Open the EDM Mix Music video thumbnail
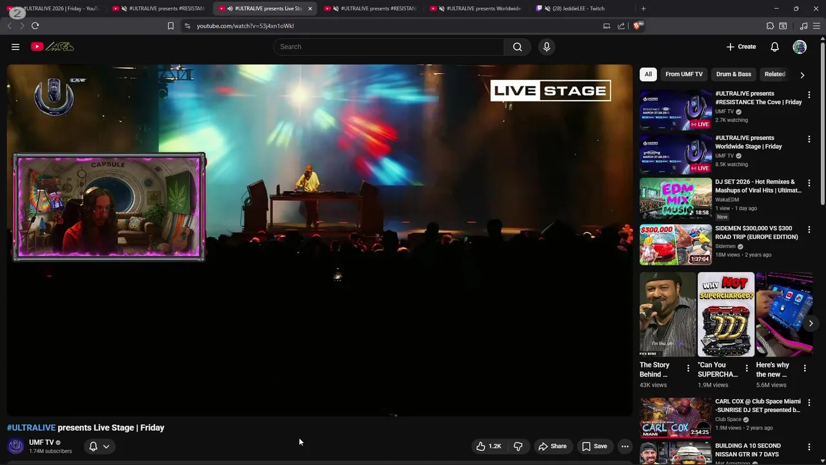 [676, 198]
